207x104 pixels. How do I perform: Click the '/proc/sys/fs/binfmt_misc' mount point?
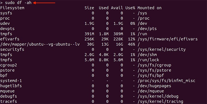pos(166,81)
